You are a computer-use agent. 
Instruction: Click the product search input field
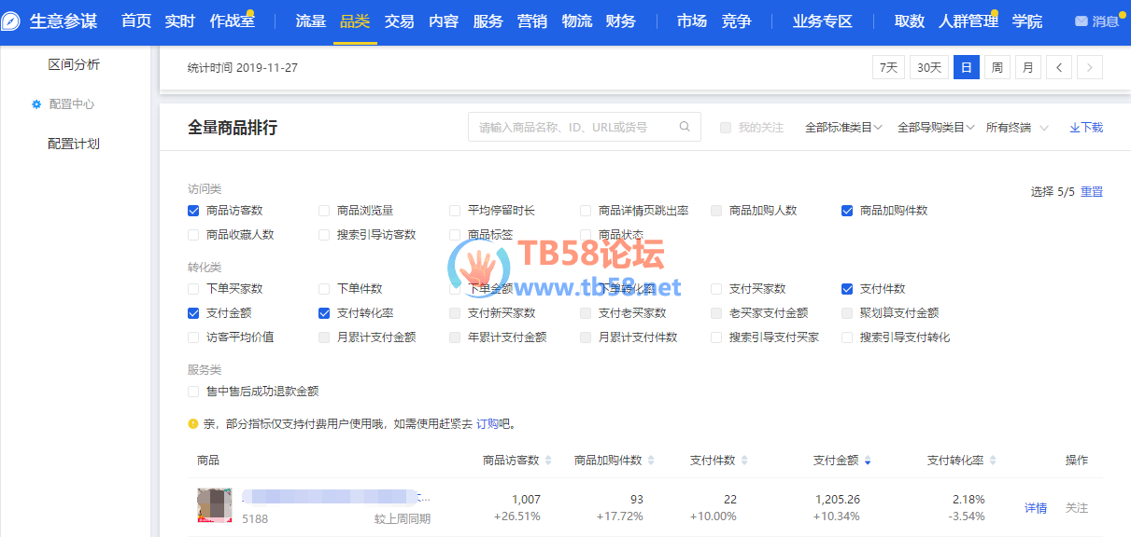tap(585, 127)
